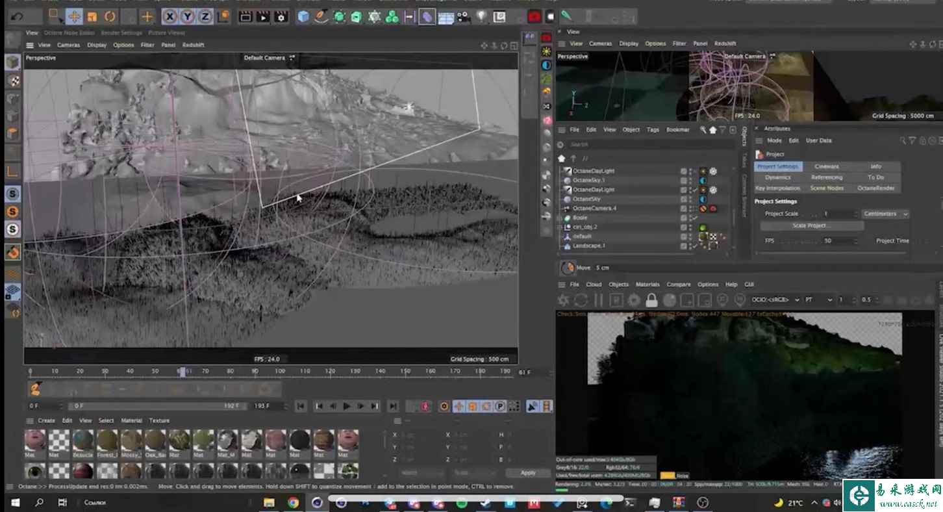Select the Forest material thumbnail
The image size is (943, 512).
[107, 440]
